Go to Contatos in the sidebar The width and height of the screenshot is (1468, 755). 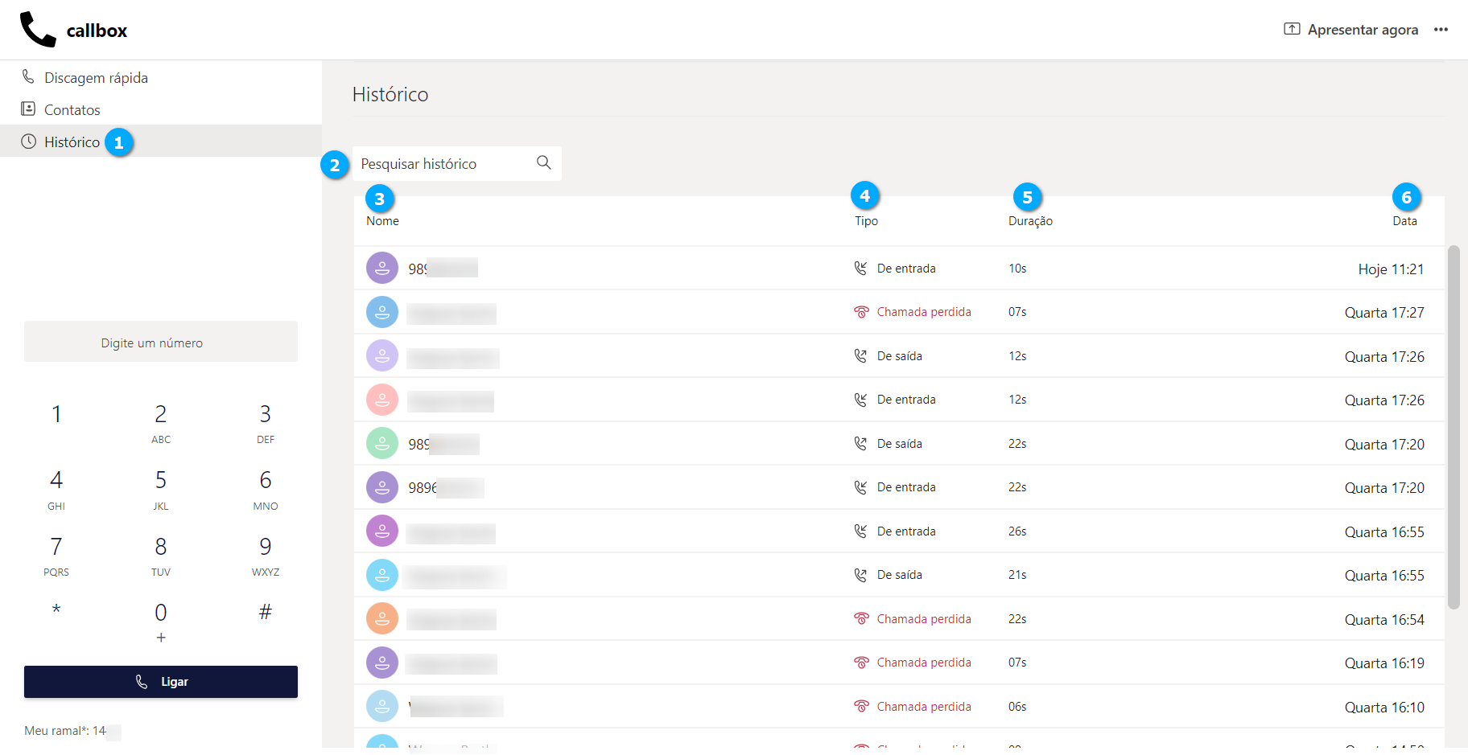[x=72, y=110]
